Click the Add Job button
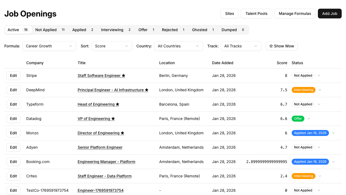This screenshot has width=346, height=195. [330, 14]
